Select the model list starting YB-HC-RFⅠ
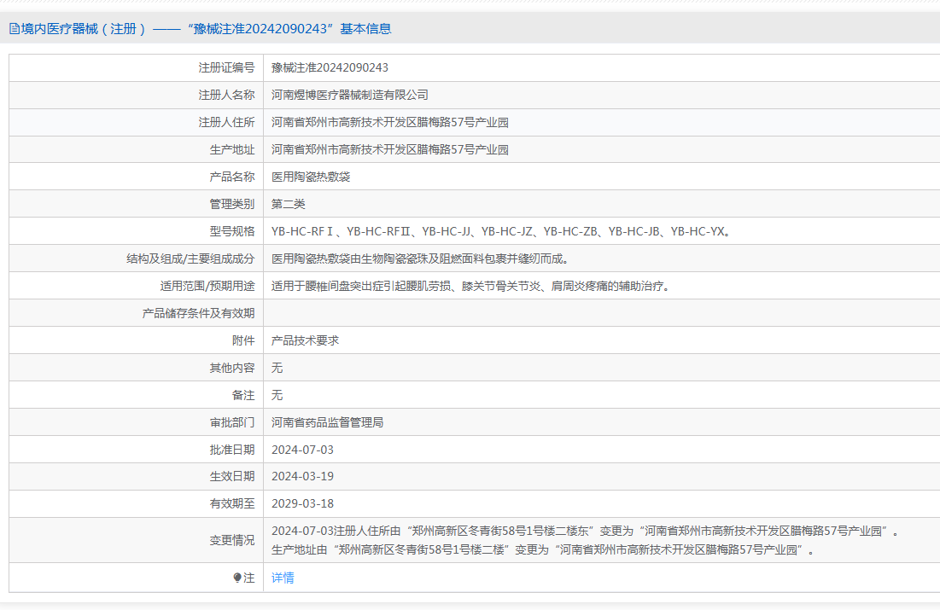This screenshot has height=610, width=940. pos(502,231)
